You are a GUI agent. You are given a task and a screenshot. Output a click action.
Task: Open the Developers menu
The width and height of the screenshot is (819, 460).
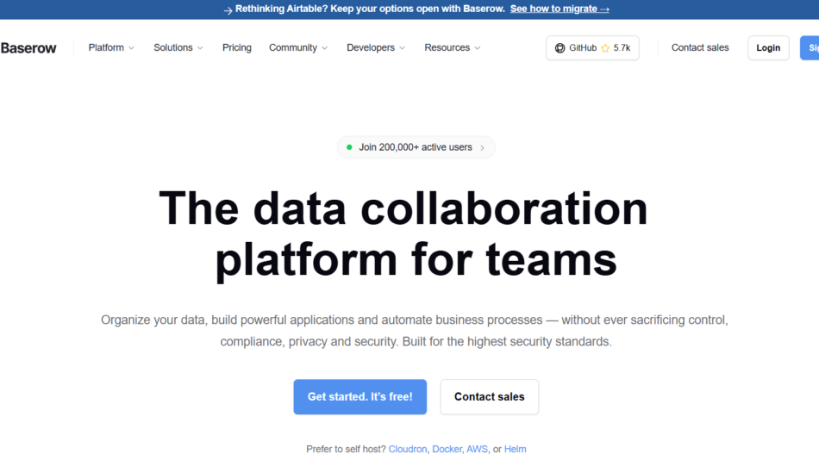(x=376, y=47)
